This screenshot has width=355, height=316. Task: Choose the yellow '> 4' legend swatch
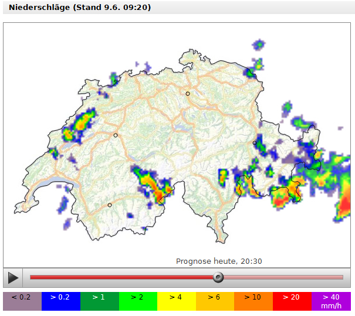coord(176,301)
